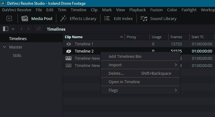Toggle the bin list sidebar icon
This screenshot has height=117, width=215.
(6, 29)
